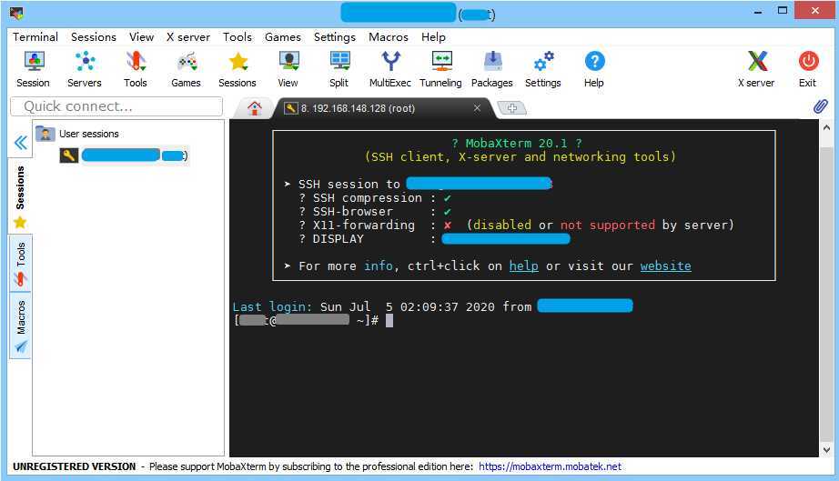Open the Tools menu in menu bar

point(237,37)
